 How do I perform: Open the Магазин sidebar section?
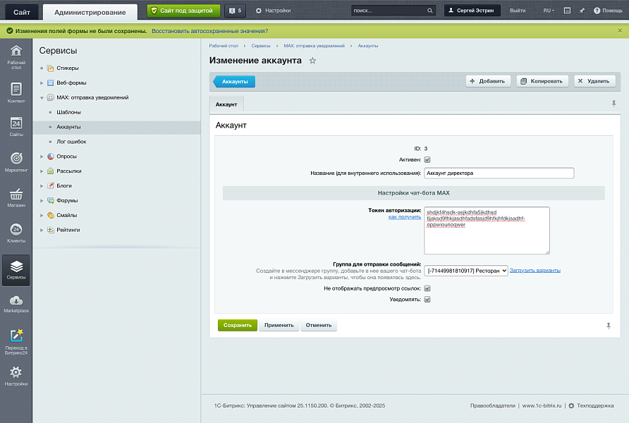(x=16, y=197)
